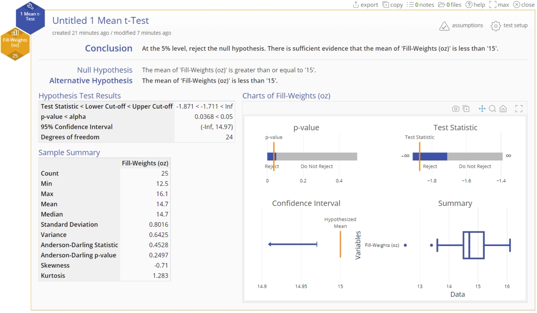Select the zoom magnifier tool for charts
537x313 pixels.
tap(492, 109)
